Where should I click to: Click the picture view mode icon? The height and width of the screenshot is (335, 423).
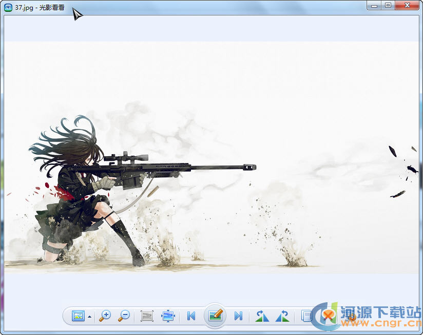click(78, 316)
